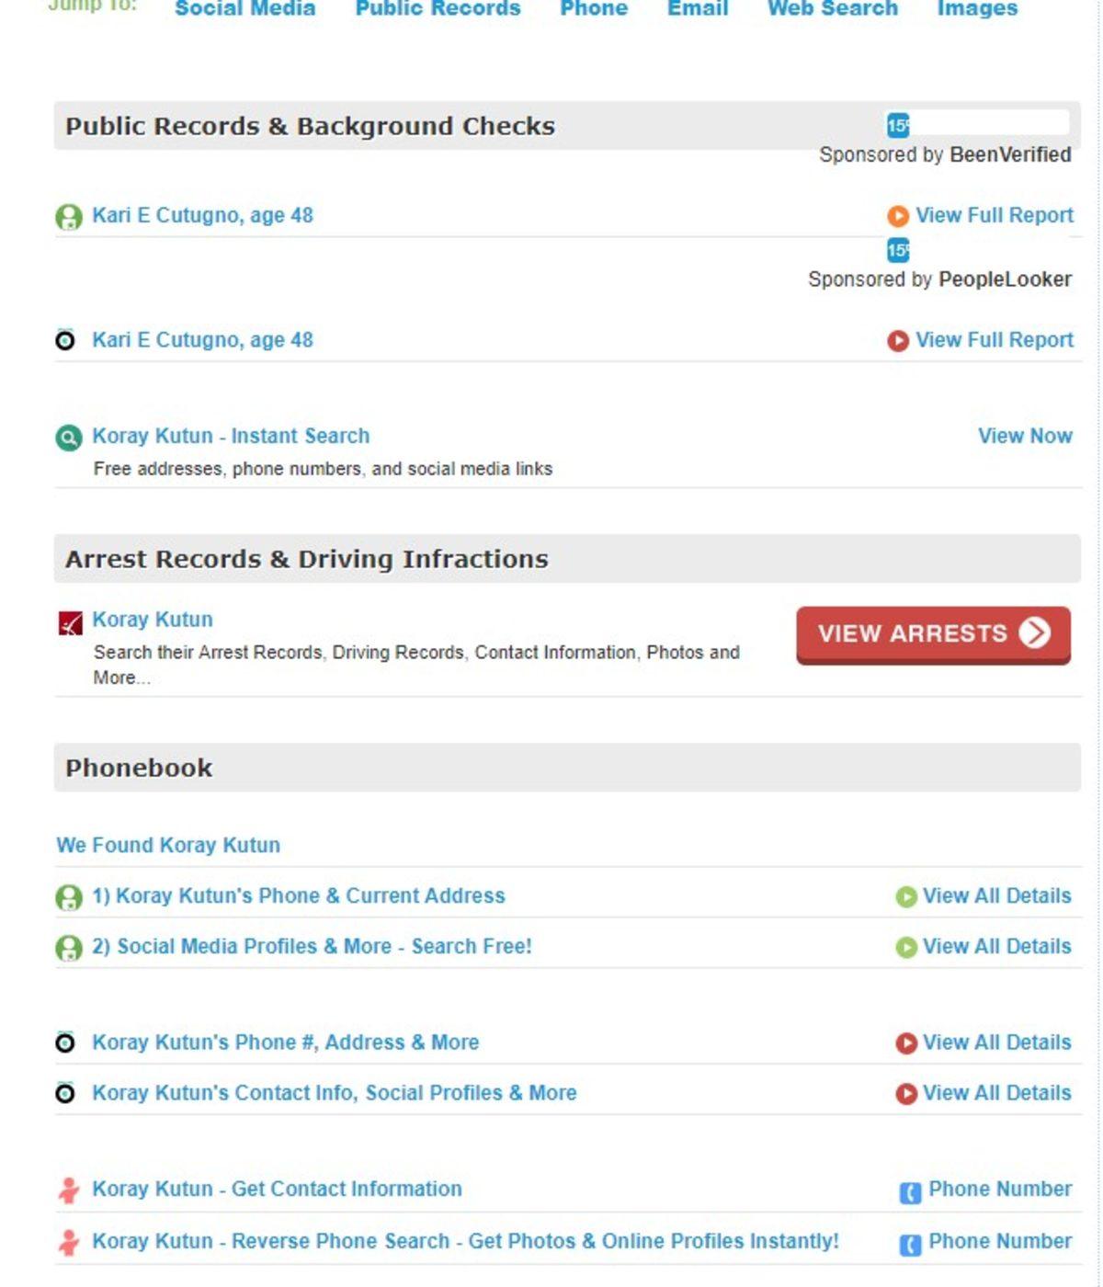Screen dimensions: 1103x1287
Task: Click the pink person icon beside Reverse Phone Search
Action: pos(68,1243)
